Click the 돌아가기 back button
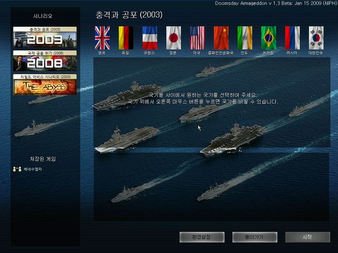Viewport: 338px width, 253px height. coord(255,237)
